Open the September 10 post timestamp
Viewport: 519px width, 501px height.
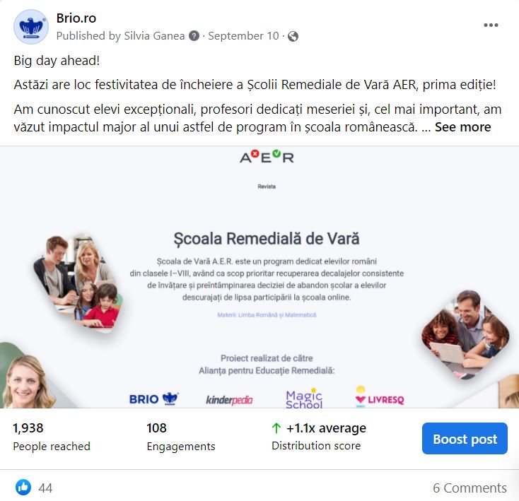(244, 36)
